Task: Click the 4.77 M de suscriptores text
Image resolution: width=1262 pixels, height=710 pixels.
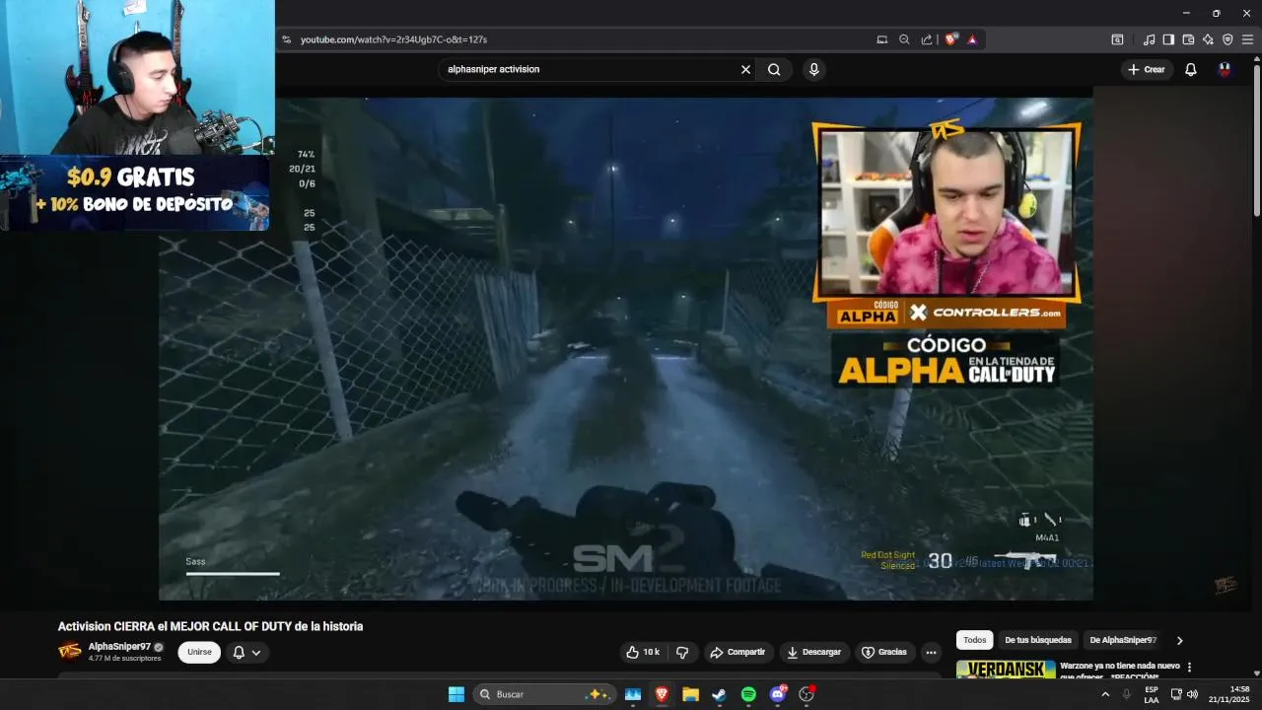Action: tap(124, 658)
